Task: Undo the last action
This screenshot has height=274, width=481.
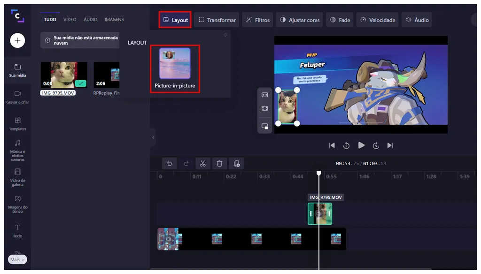Action: (169, 163)
